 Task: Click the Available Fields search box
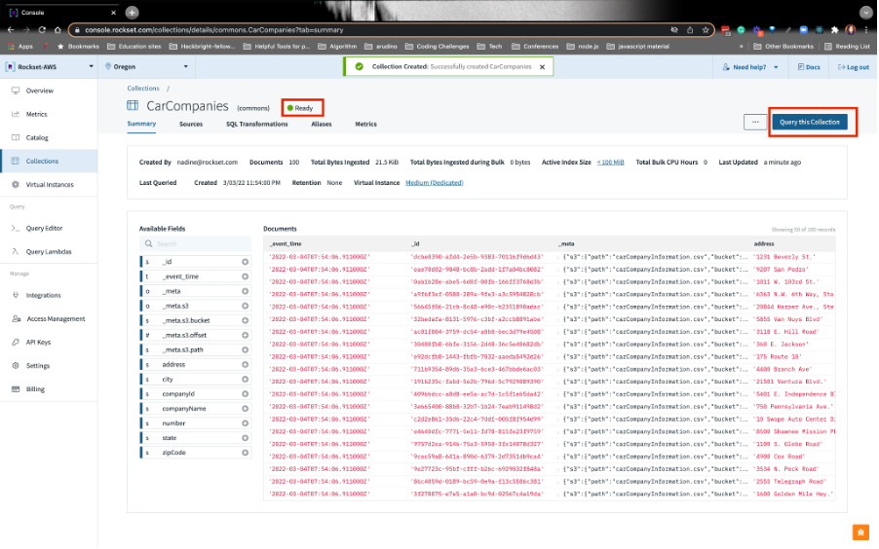[x=195, y=244]
